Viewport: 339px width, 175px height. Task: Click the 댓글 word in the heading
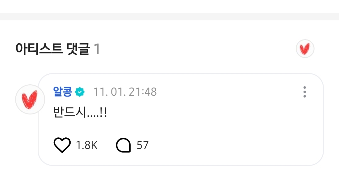coord(78,49)
